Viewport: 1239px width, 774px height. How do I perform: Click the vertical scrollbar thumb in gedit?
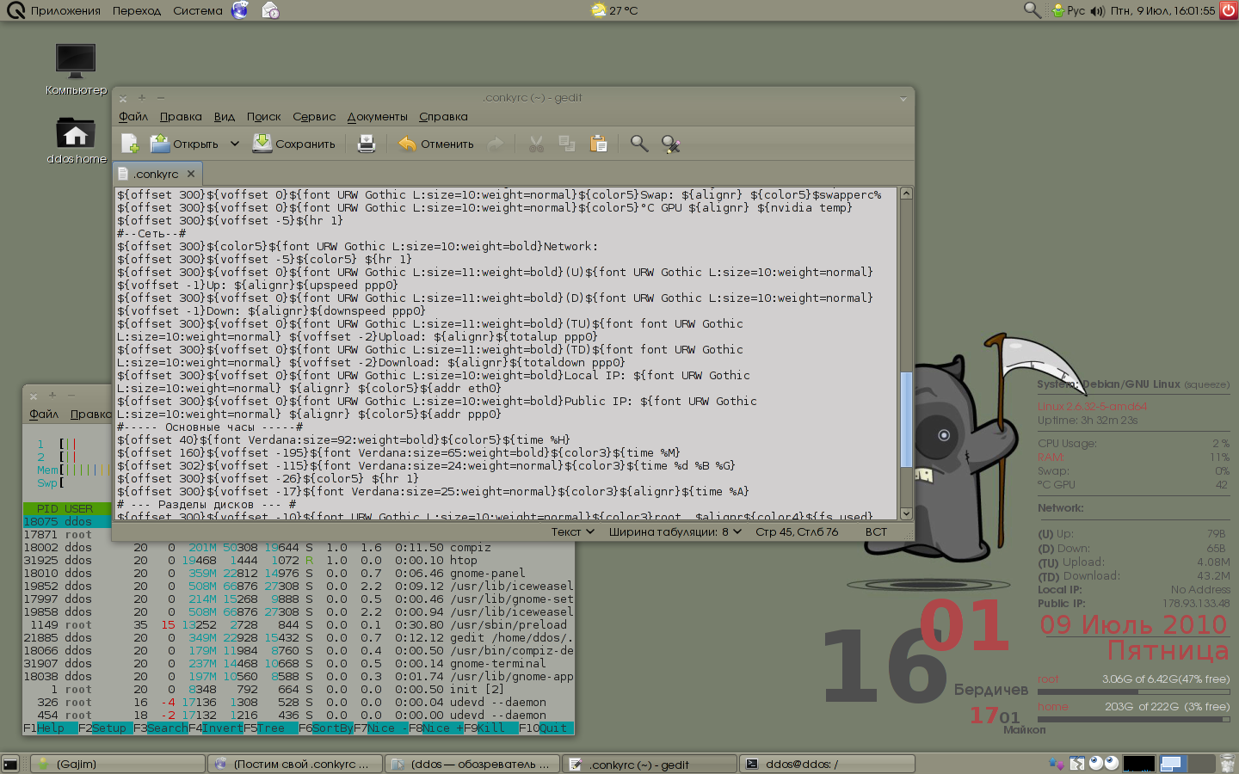coord(906,420)
